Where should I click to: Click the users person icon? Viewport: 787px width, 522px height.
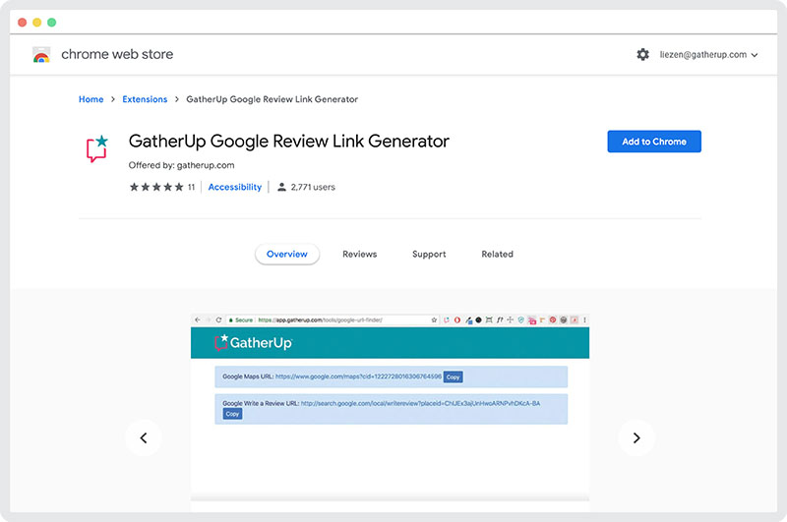click(281, 187)
